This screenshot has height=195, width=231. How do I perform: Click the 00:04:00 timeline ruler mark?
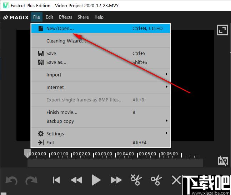pyautogui.click(x=125, y=154)
